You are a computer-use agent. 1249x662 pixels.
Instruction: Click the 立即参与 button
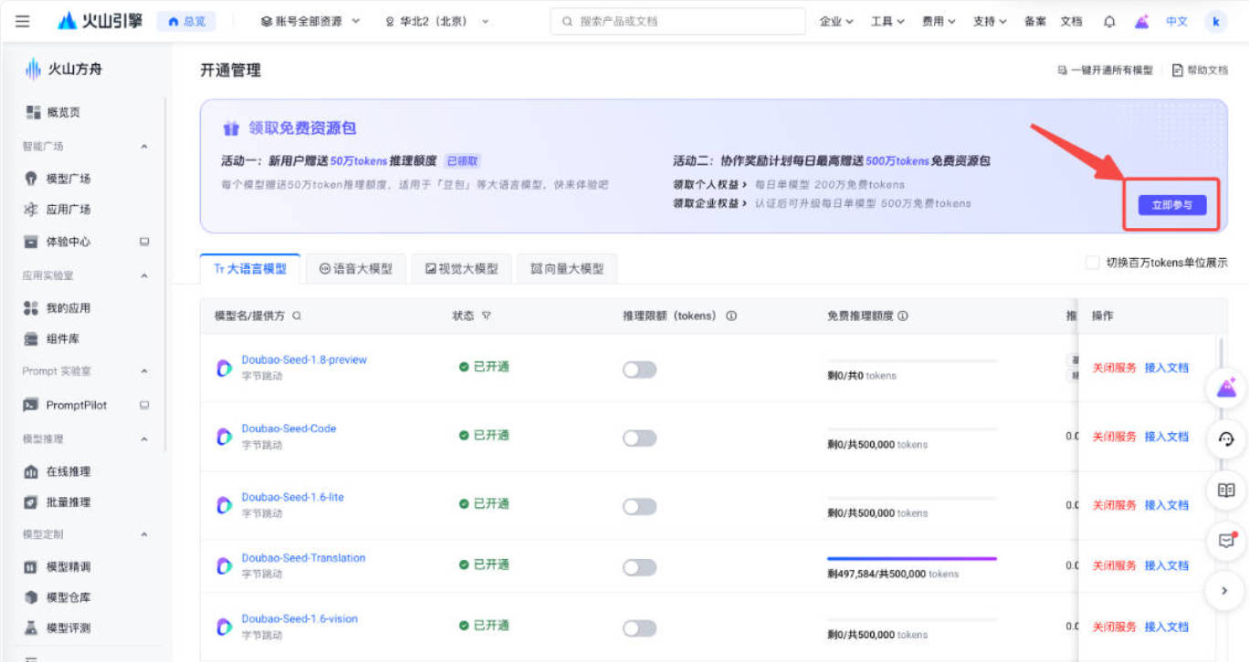pos(1172,205)
